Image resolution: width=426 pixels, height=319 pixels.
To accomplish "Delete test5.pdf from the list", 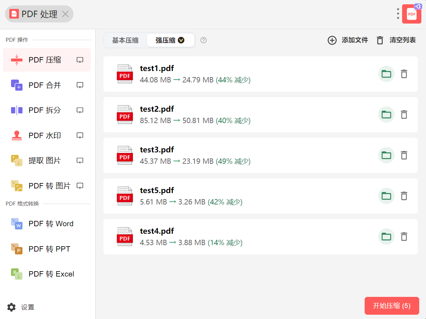I will coord(404,196).
